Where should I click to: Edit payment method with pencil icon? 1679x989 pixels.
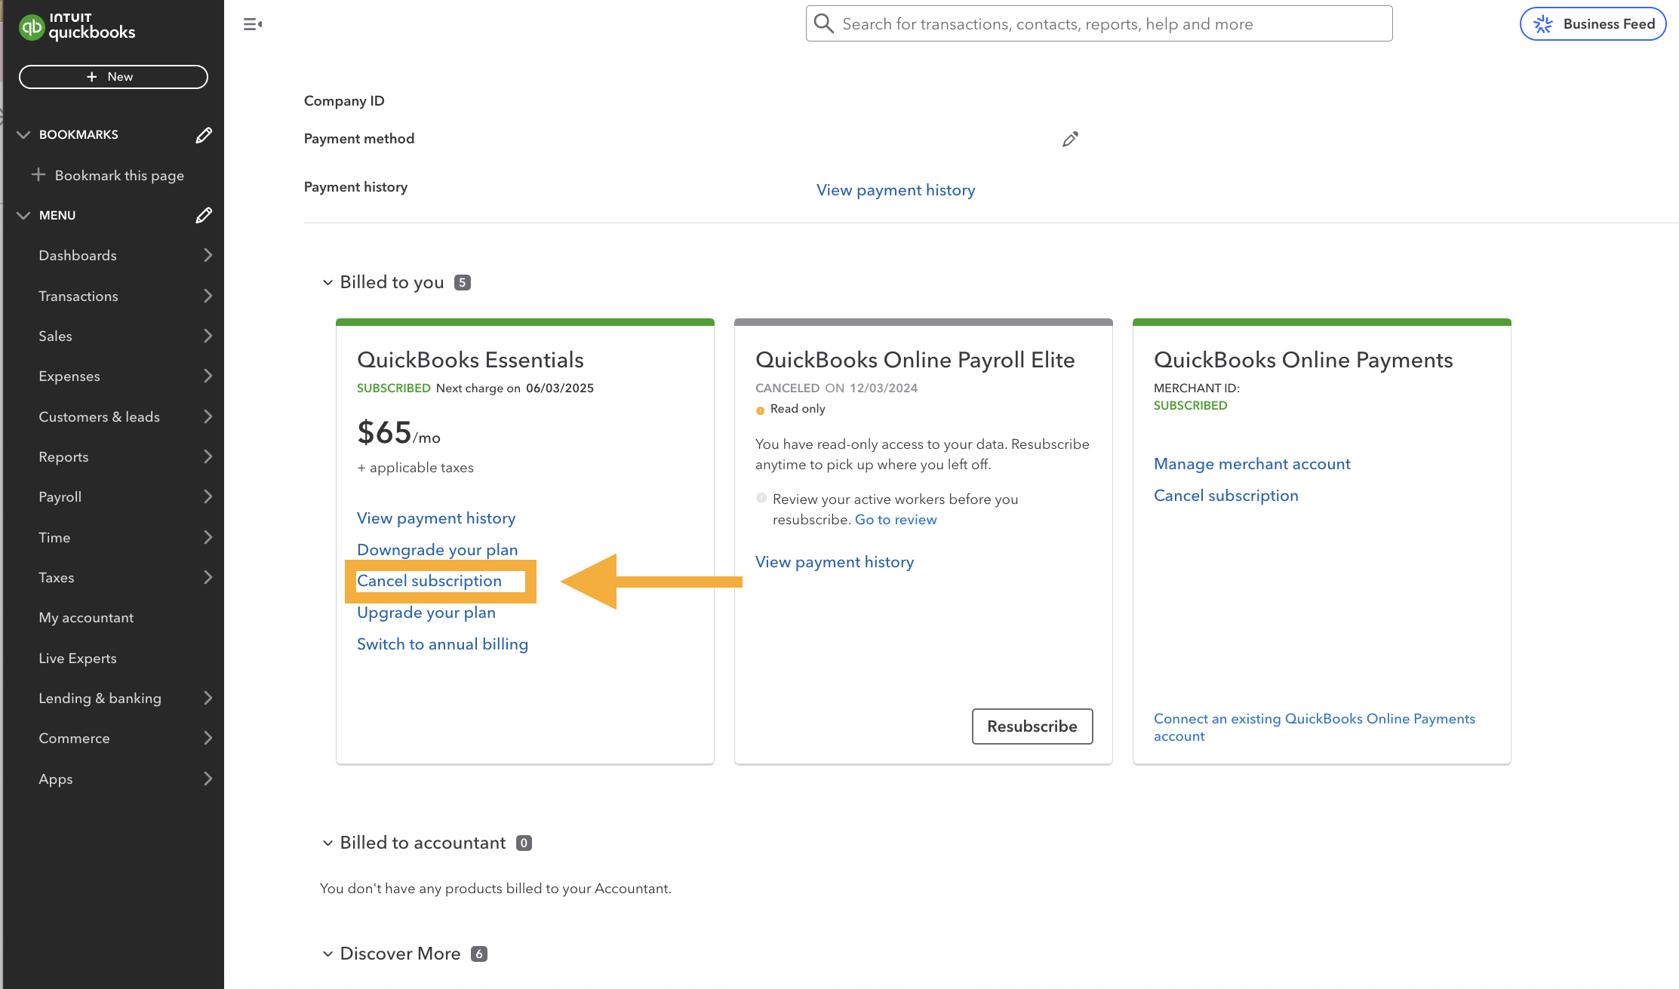(1070, 139)
